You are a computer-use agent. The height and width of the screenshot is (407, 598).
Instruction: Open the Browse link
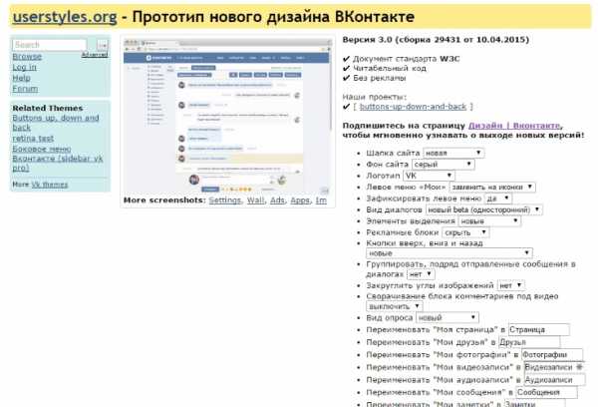coord(27,57)
